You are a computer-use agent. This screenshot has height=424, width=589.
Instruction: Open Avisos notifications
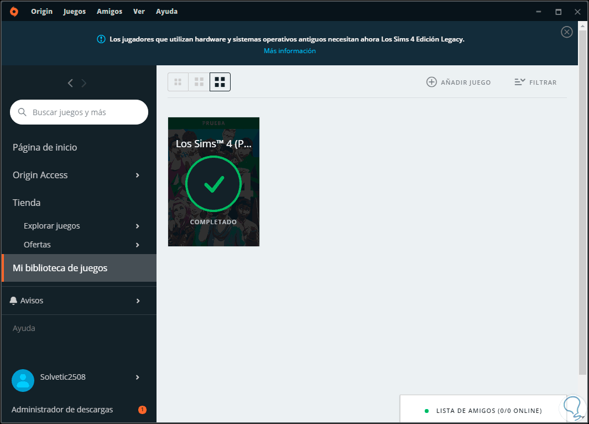tap(32, 301)
